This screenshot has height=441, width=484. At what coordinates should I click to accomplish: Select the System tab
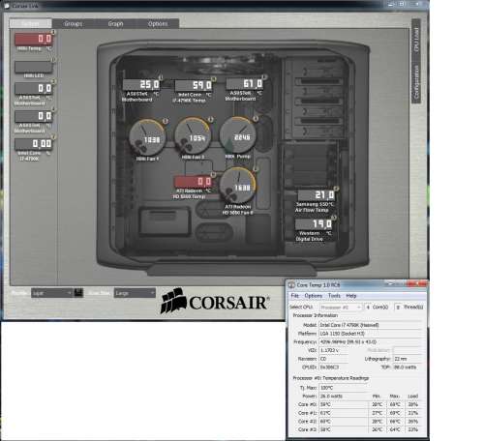click(x=30, y=23)
